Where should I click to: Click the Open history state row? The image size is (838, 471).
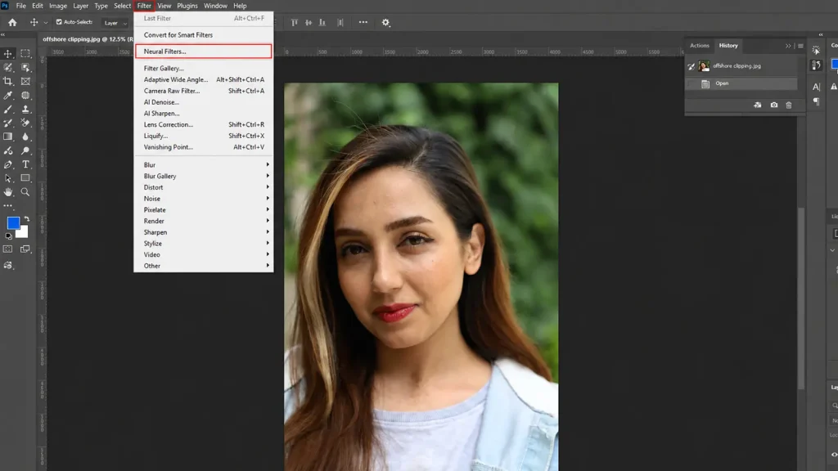coord(741,83)
